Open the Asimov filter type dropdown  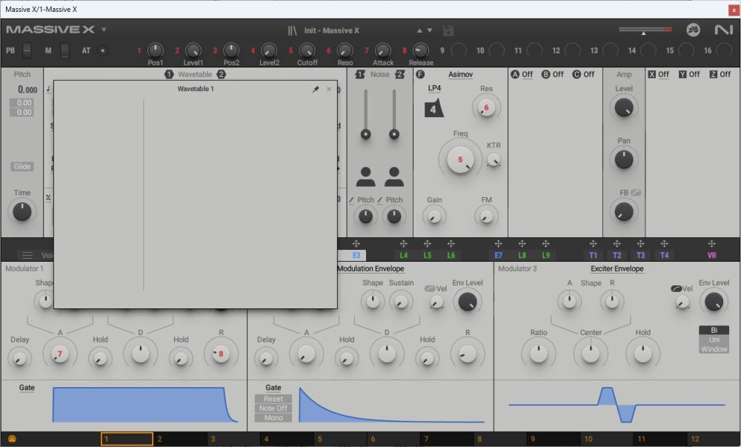point(460,74)
